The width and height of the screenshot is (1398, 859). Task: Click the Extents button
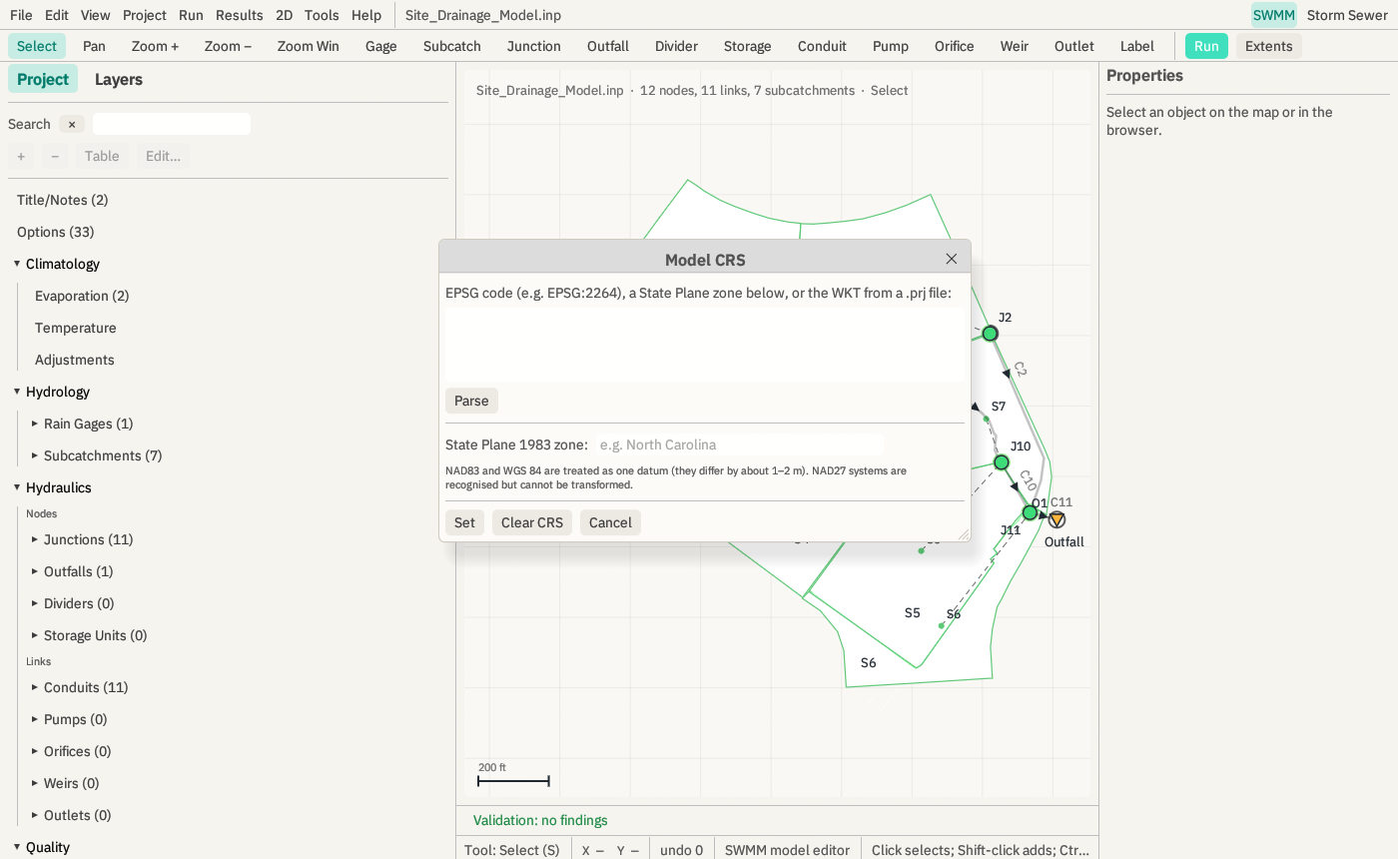1269,46
